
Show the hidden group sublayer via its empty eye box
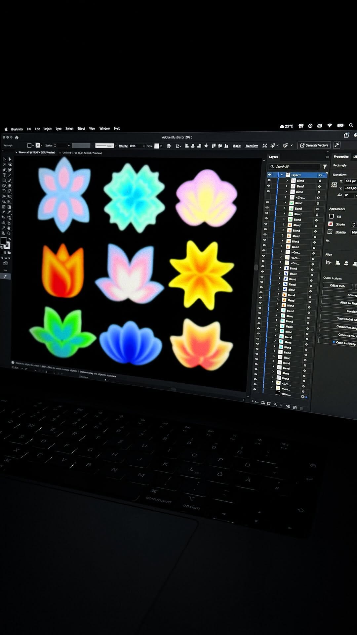click(x=268, y=197)
